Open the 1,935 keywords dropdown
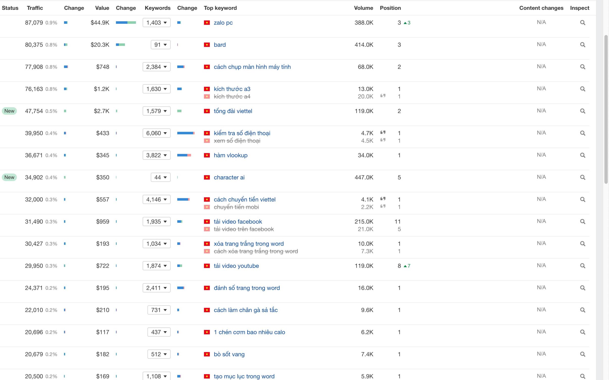 pos(157,222)
